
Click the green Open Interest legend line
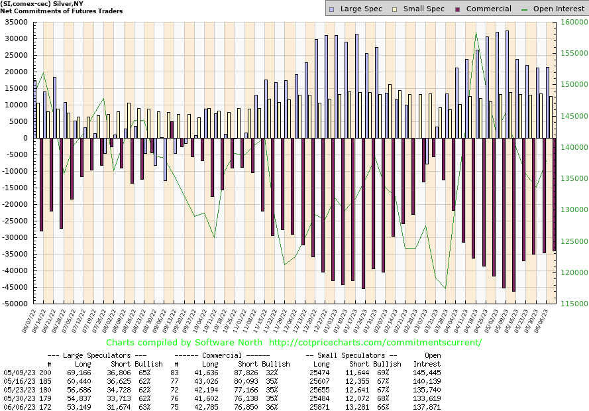click(x=527, y=9)
